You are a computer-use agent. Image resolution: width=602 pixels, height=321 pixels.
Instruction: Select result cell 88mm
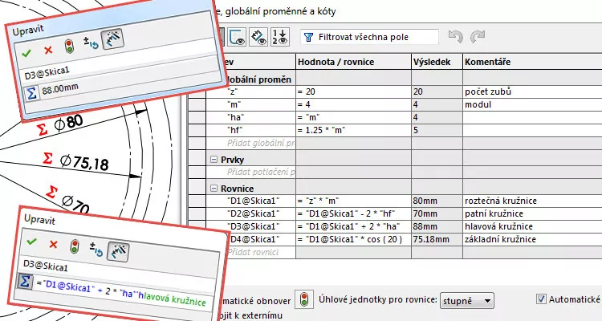click(x=437, y=226)
